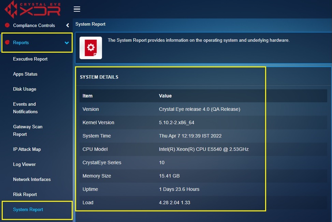Open the Disk Usage report
332x222 pixels.
[x=25, y=89]
